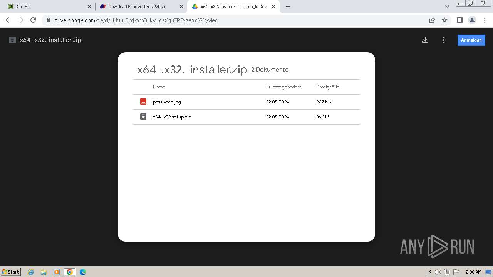Download the file with the download icon

click(x=425, y=40)
